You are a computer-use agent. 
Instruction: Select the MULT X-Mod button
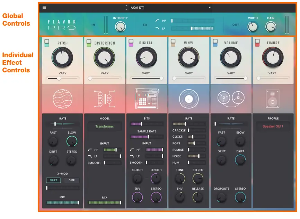[x=53, y=180]
